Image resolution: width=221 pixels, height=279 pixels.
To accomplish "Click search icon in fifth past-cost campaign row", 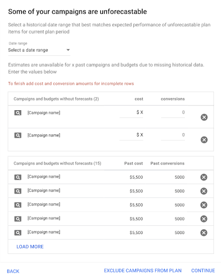I will pos(18,232).
